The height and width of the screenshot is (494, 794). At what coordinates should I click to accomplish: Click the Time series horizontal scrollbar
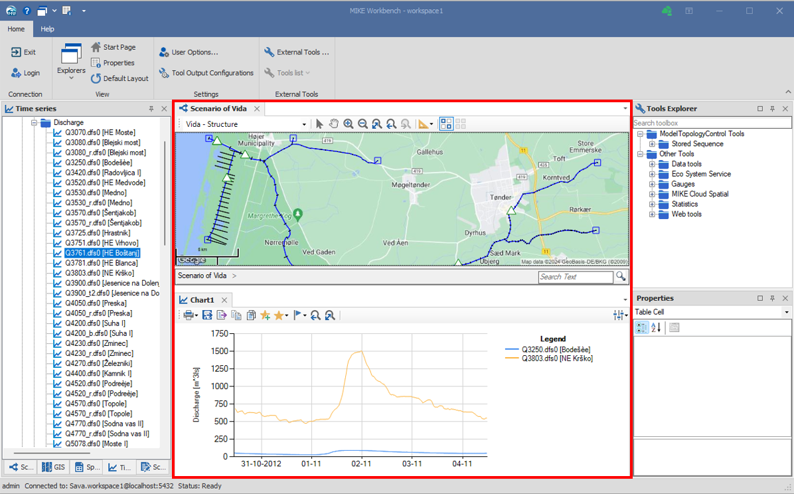click(x=52, y=453)
